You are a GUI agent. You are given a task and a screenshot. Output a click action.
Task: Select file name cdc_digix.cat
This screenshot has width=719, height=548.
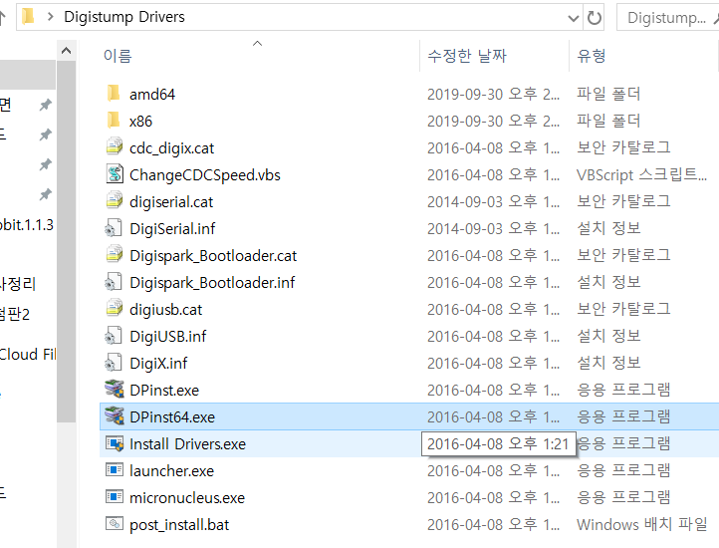point(171,148)
